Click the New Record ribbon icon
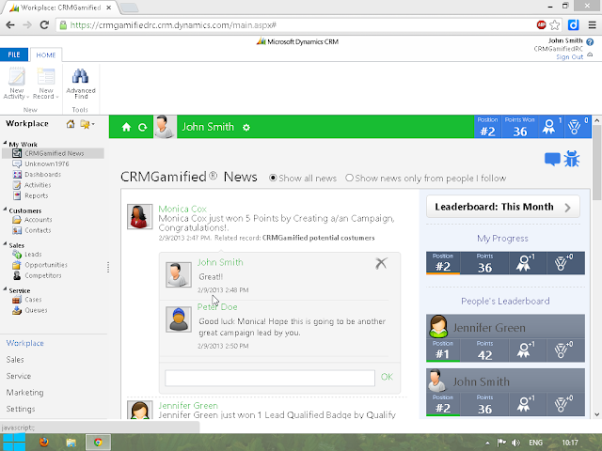Viewport: 602px width, 451px height. click(46, 76)
